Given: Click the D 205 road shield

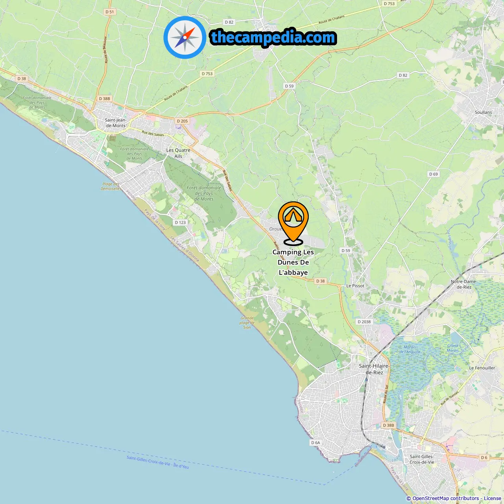Looking at the screenshot, I should (x=182, y=121).
